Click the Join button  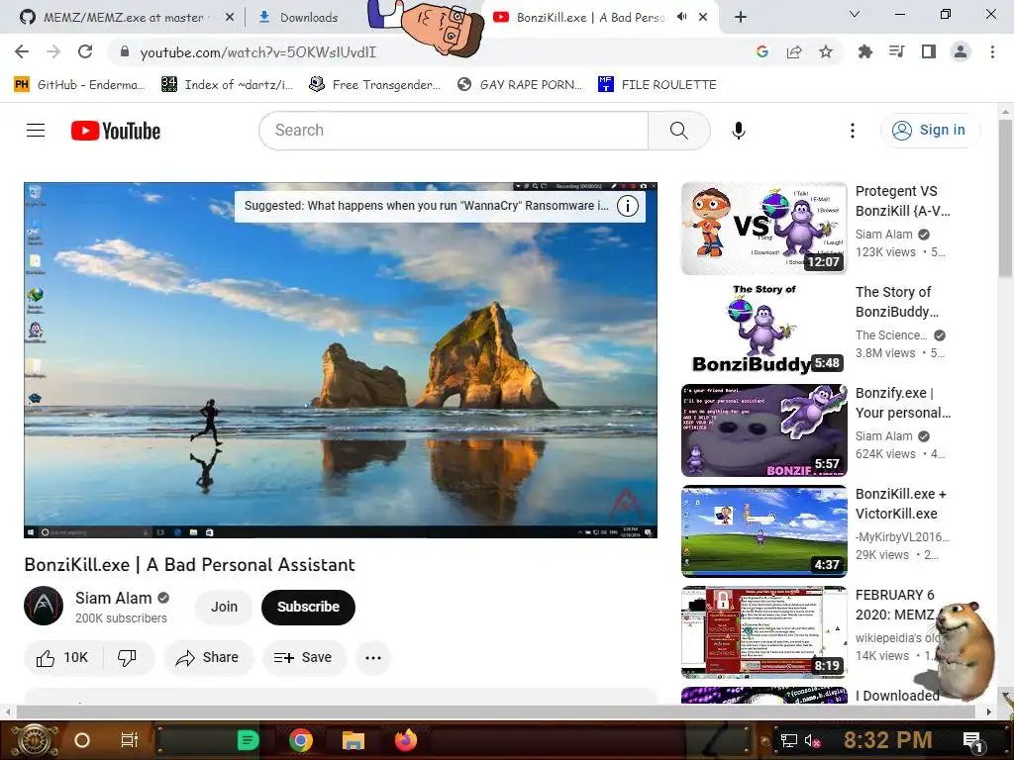click(x=224, y=607)
